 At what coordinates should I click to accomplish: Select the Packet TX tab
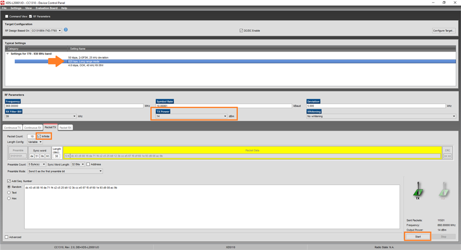point(50,127)
